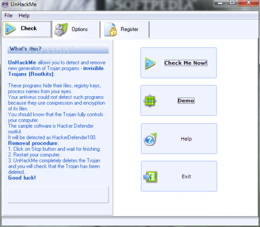260x227 pixels.
Task: Click the server gear icon on Options tab
Action: pyautogui.click(x=61, y=30)
